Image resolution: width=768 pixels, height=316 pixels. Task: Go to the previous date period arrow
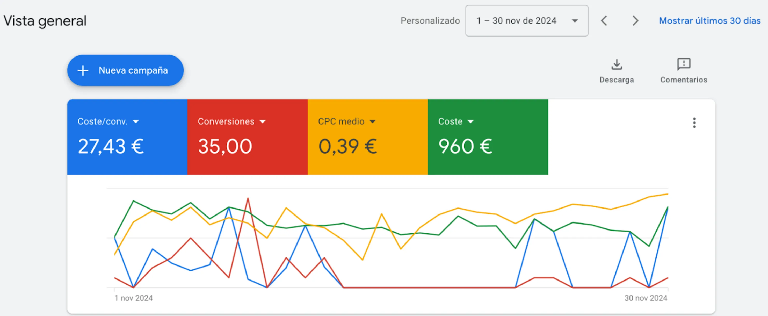(604, 21)
